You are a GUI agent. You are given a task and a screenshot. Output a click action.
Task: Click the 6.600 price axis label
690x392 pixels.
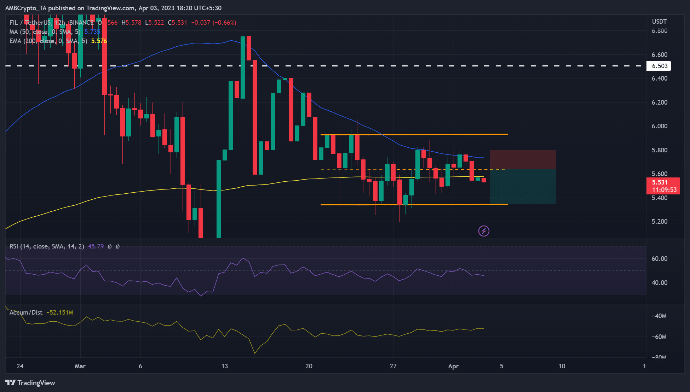tap(660, 55)
